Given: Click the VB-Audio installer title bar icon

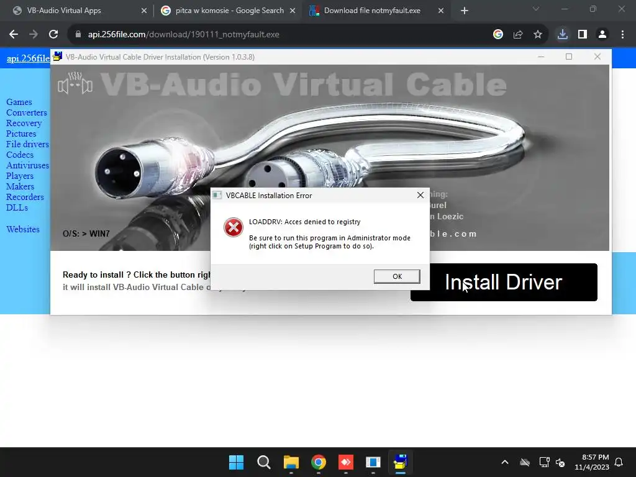Looking at the screenshot, I should [x=58, y=57].
